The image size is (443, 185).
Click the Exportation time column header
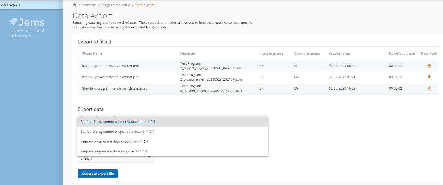click(x=402, y=53)
